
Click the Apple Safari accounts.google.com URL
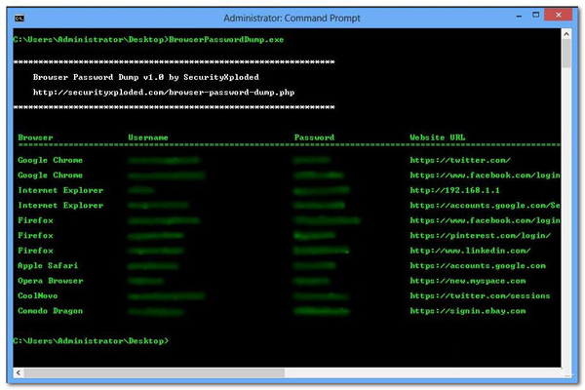[x=478, y=266]
